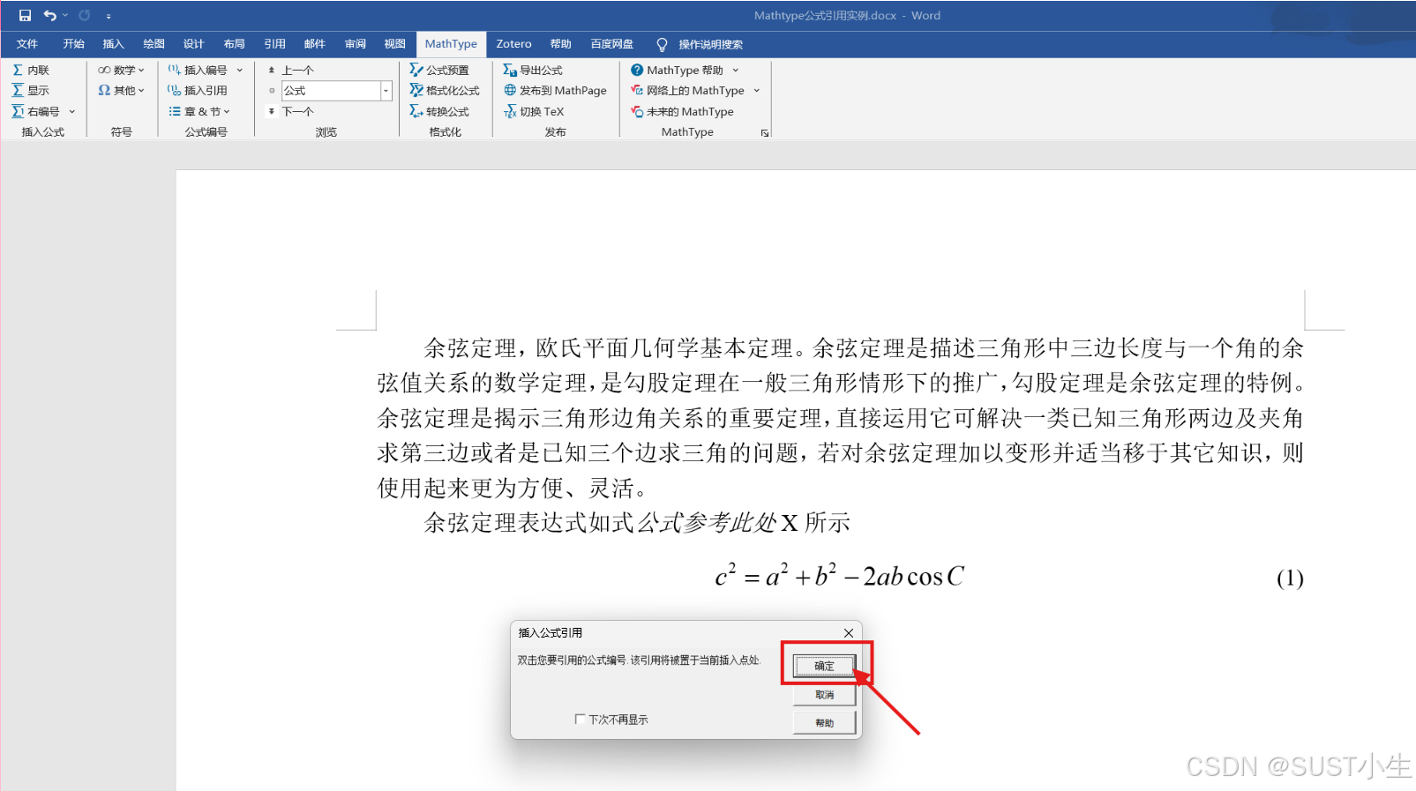Expand 网络上的 MathType dropdown arrow

pos(757,90)
